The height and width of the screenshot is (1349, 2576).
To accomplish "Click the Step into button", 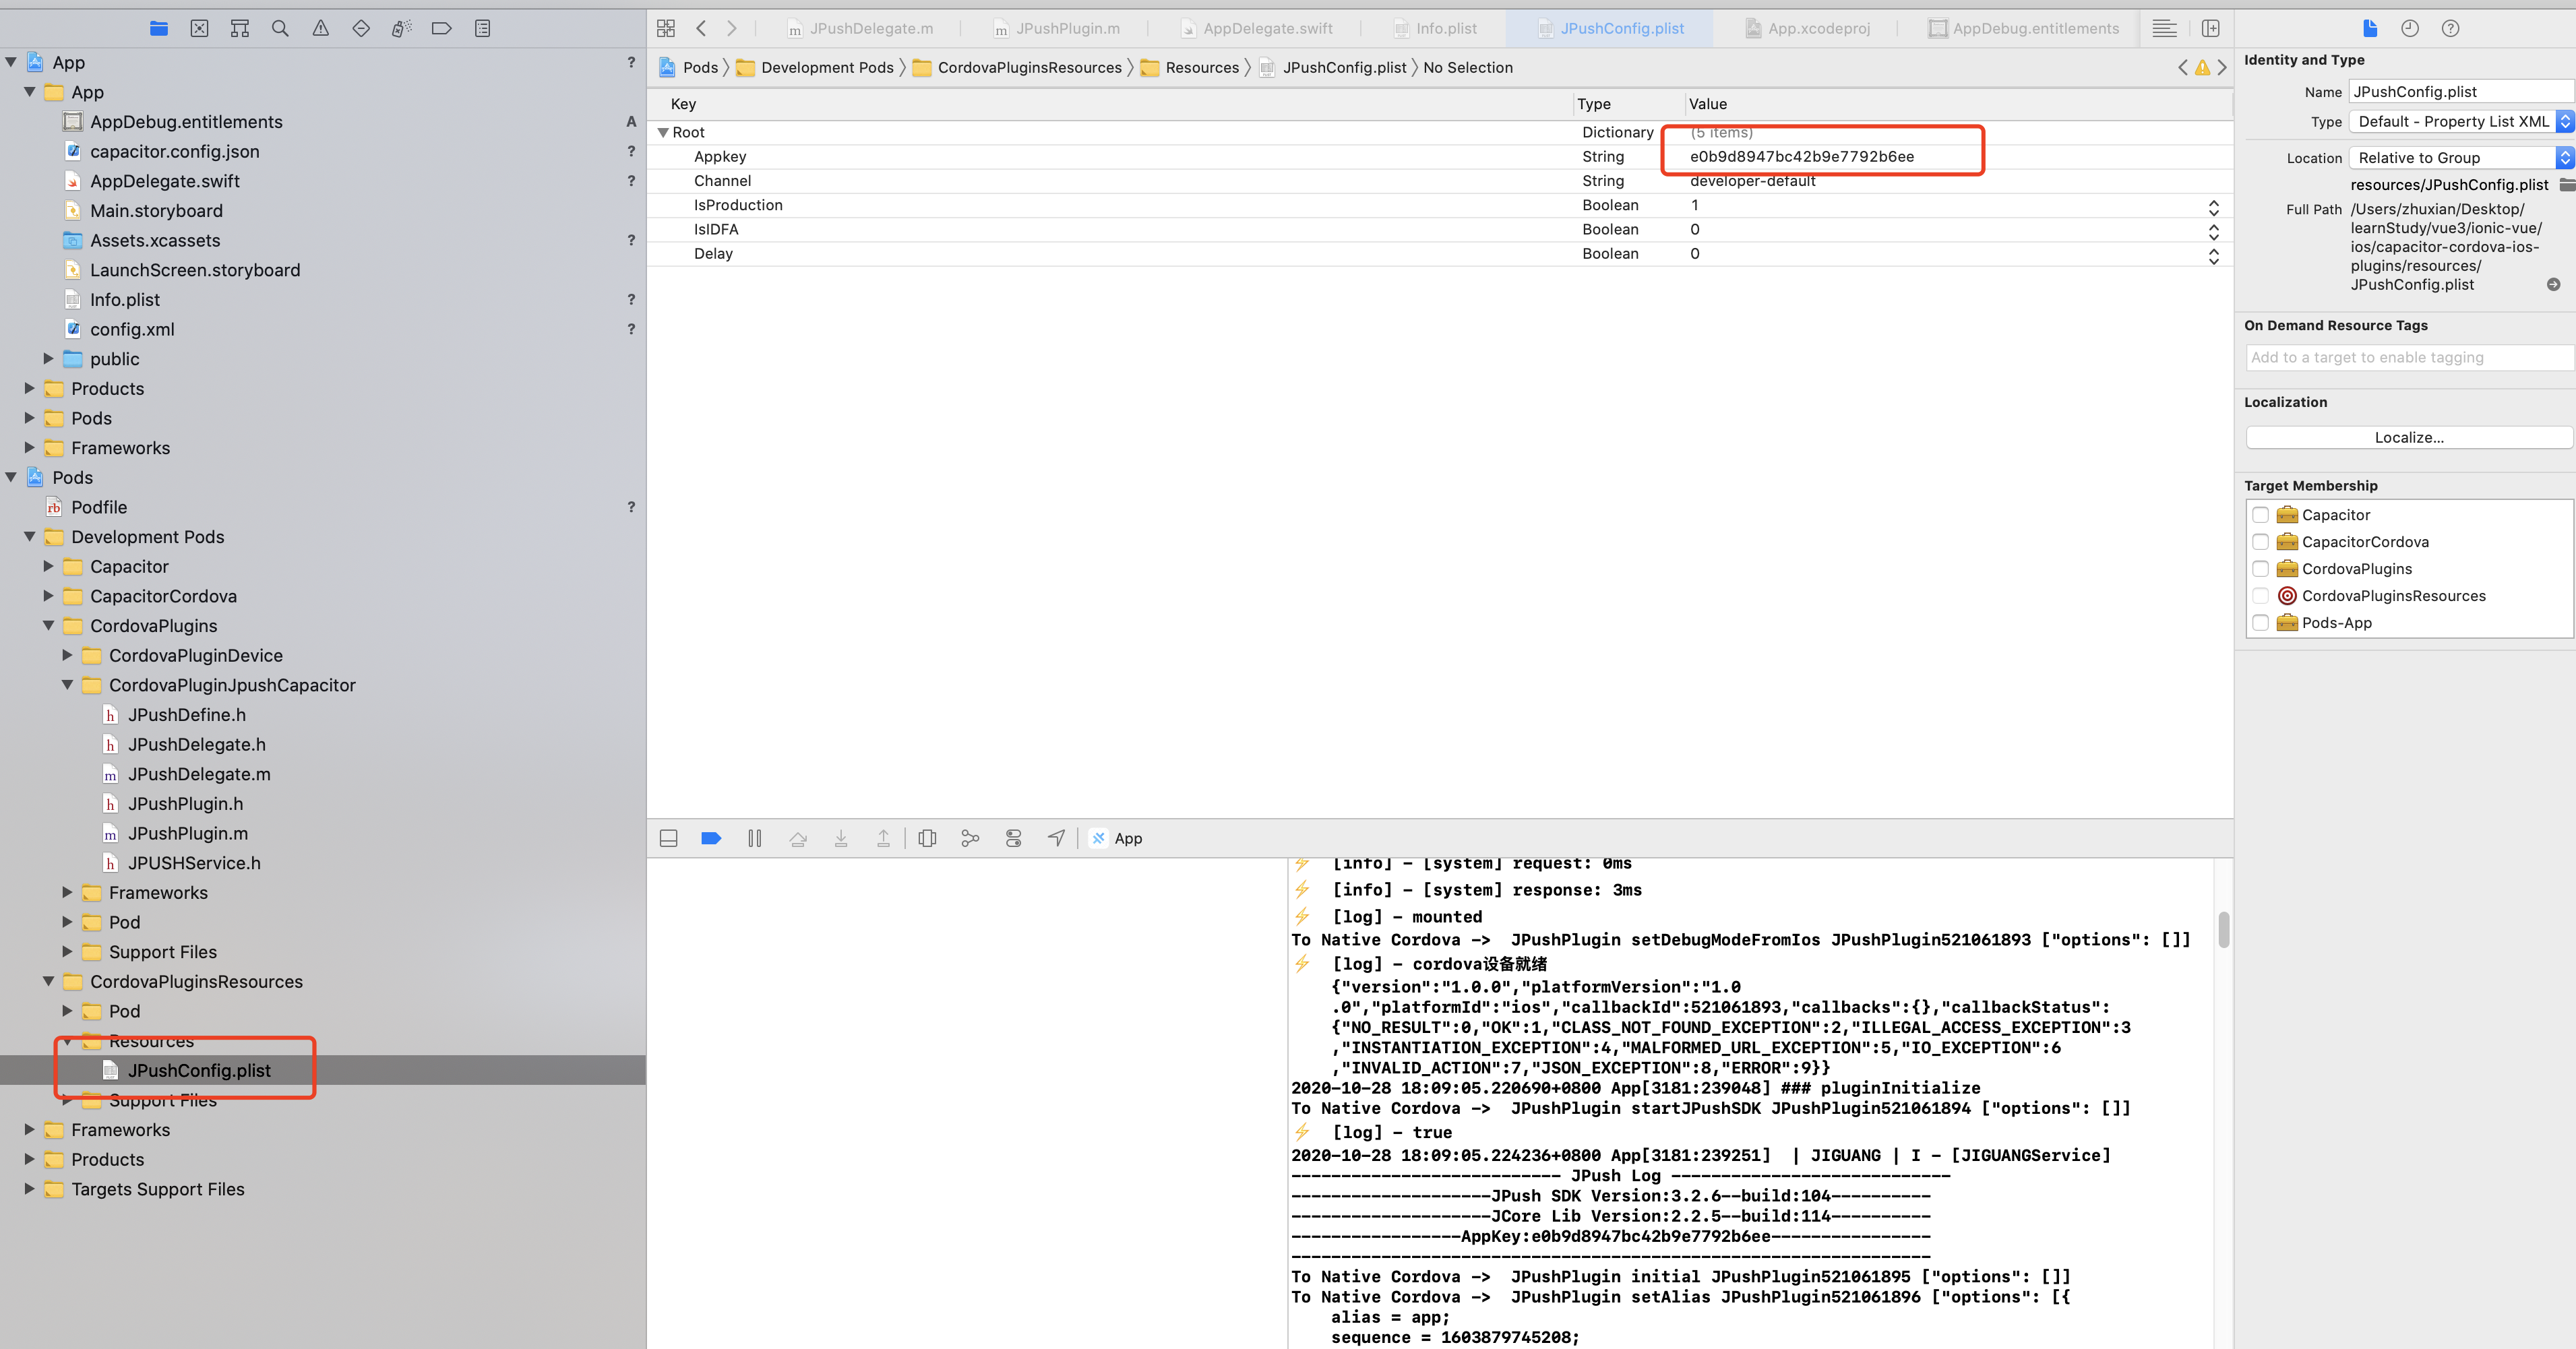I will coord(841,838).
